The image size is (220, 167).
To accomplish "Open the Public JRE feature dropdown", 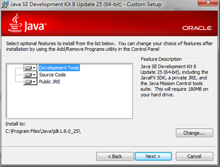I will pyautogui.click(x=30, y=82).
